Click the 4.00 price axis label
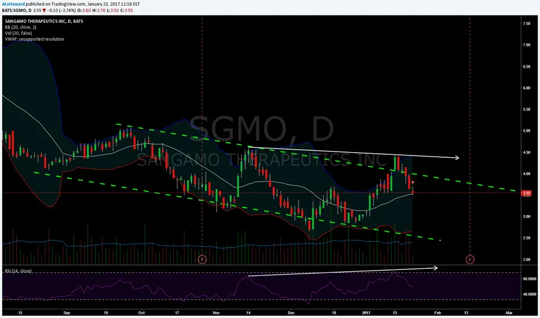 click(527, 174)
